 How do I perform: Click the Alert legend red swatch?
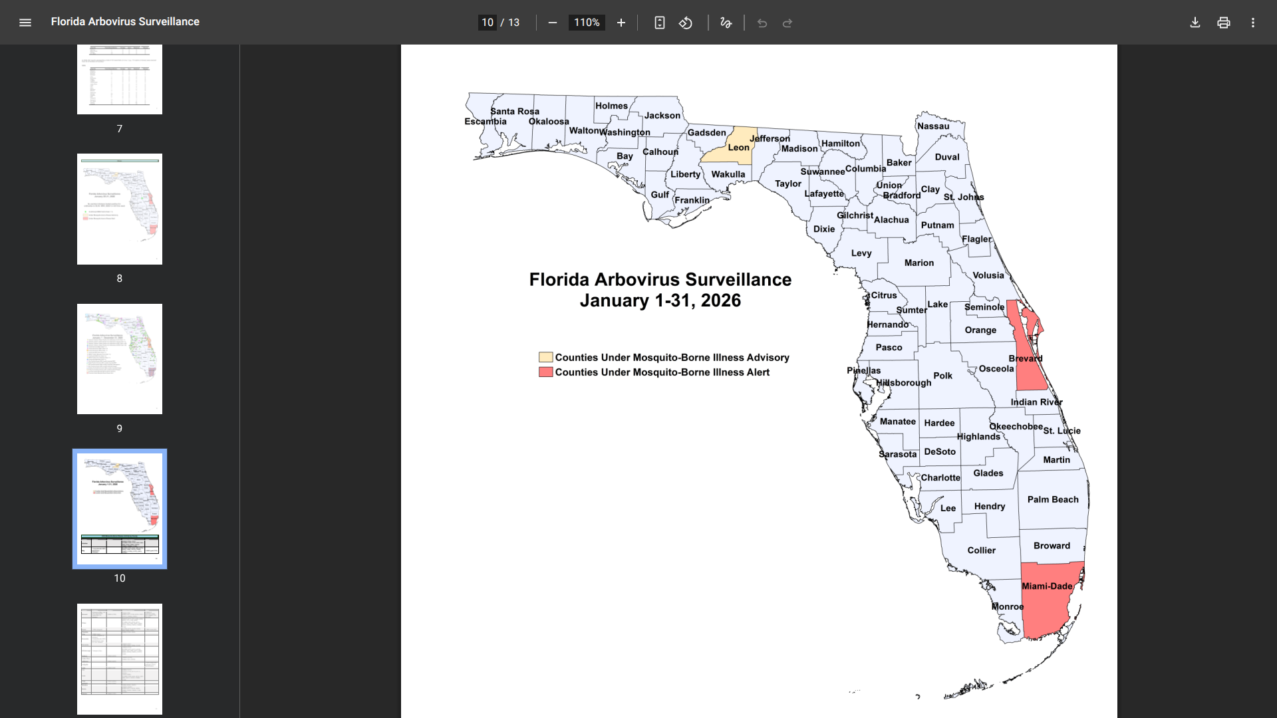pyautogui.click(x=545, y=372)
